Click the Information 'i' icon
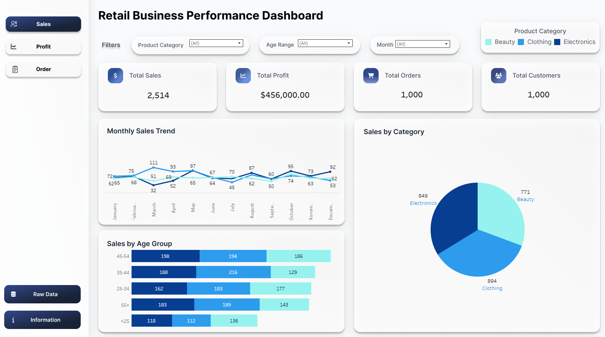The width and height of the screenshot is (605, 337). (13, 320)
